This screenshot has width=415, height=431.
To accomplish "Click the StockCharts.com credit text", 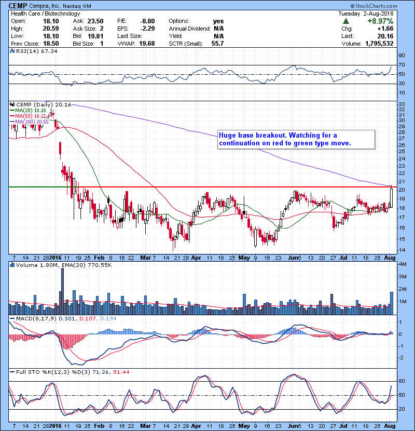I will [374, 6].
